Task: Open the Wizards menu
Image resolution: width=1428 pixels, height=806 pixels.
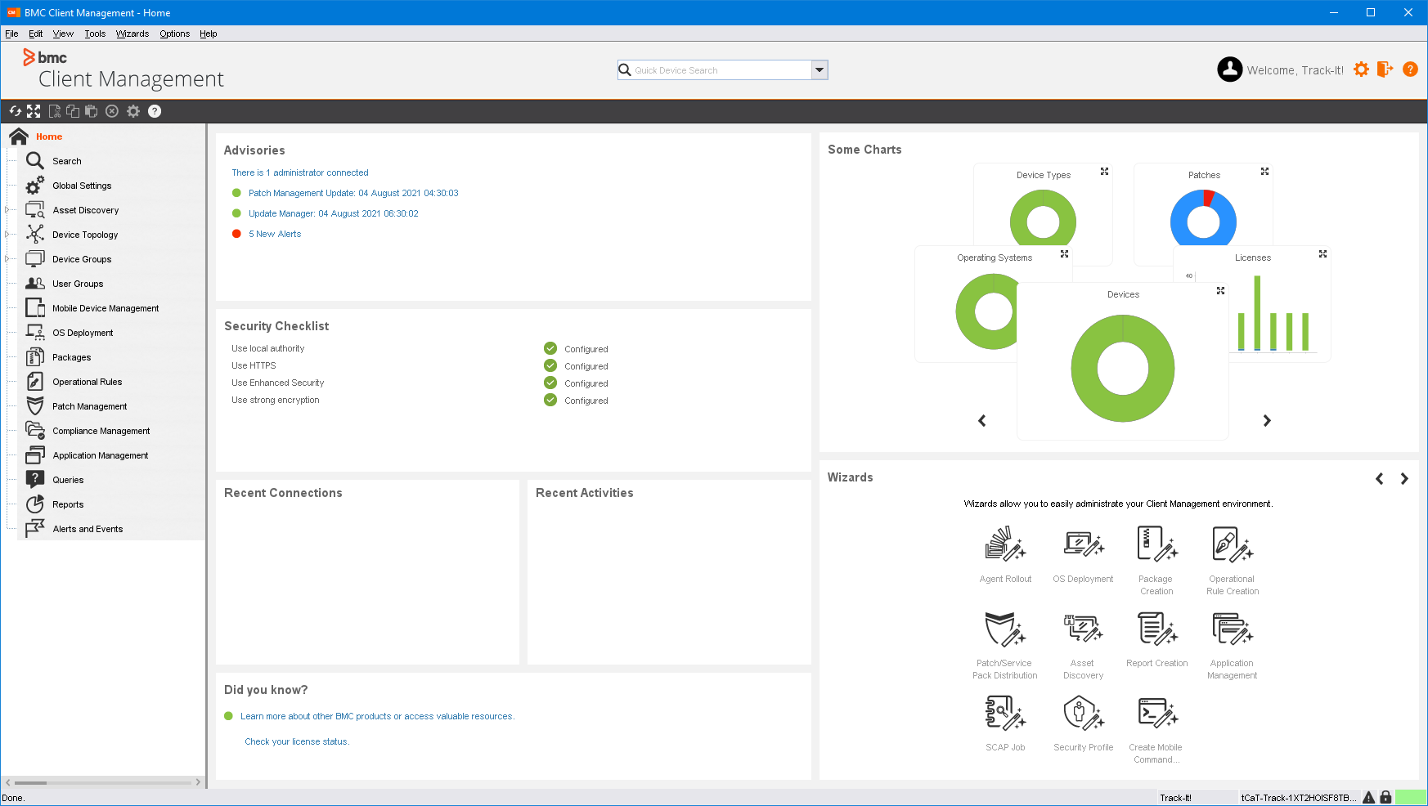Action: pos(132,34)
